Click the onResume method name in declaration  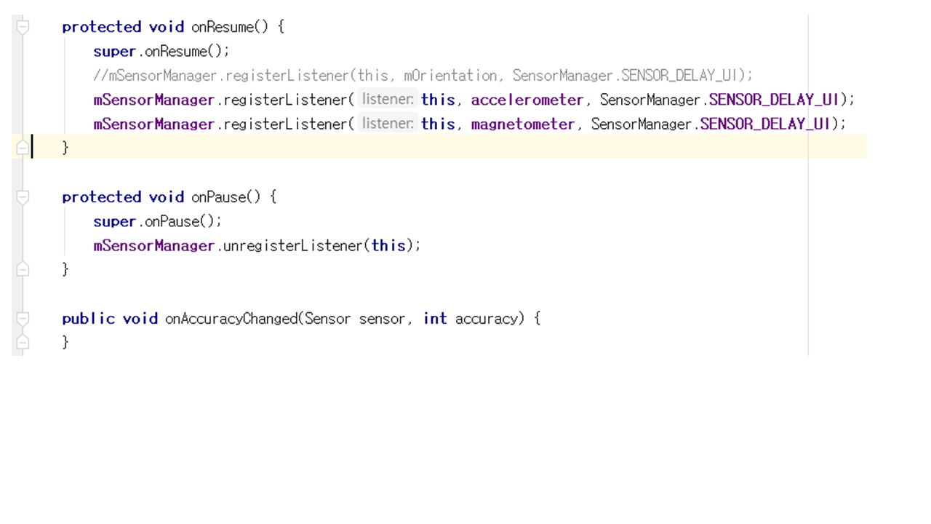[x=224, y=28]
